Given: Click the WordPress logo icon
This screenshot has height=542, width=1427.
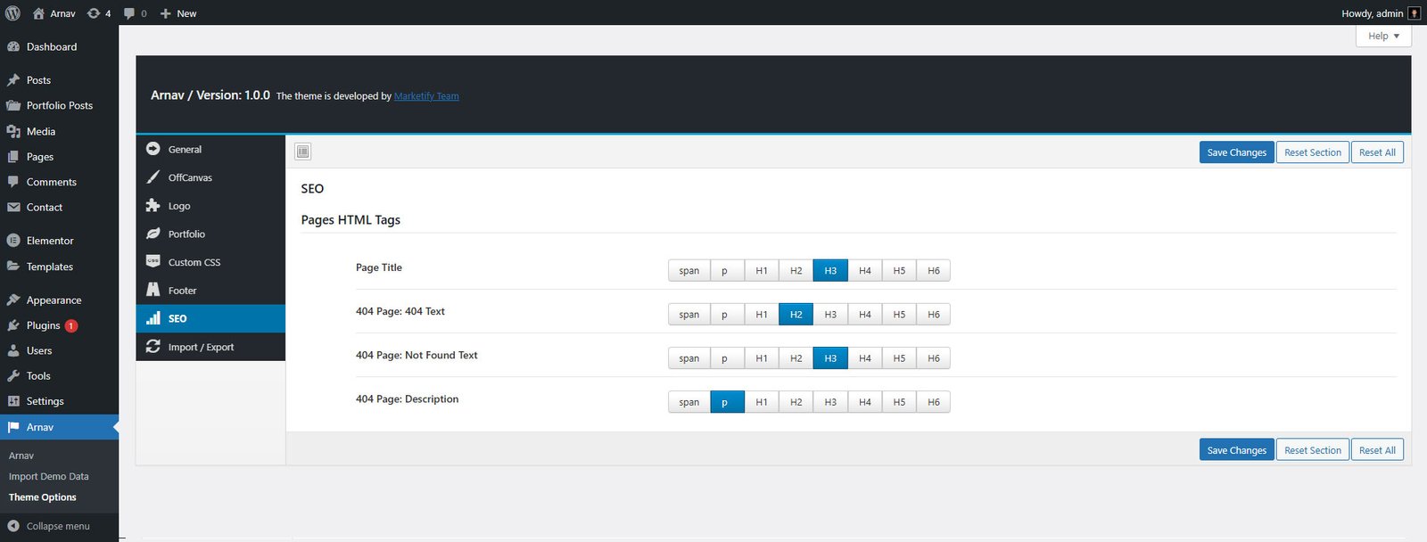Looking at the screenshot, I should [13, 13].
